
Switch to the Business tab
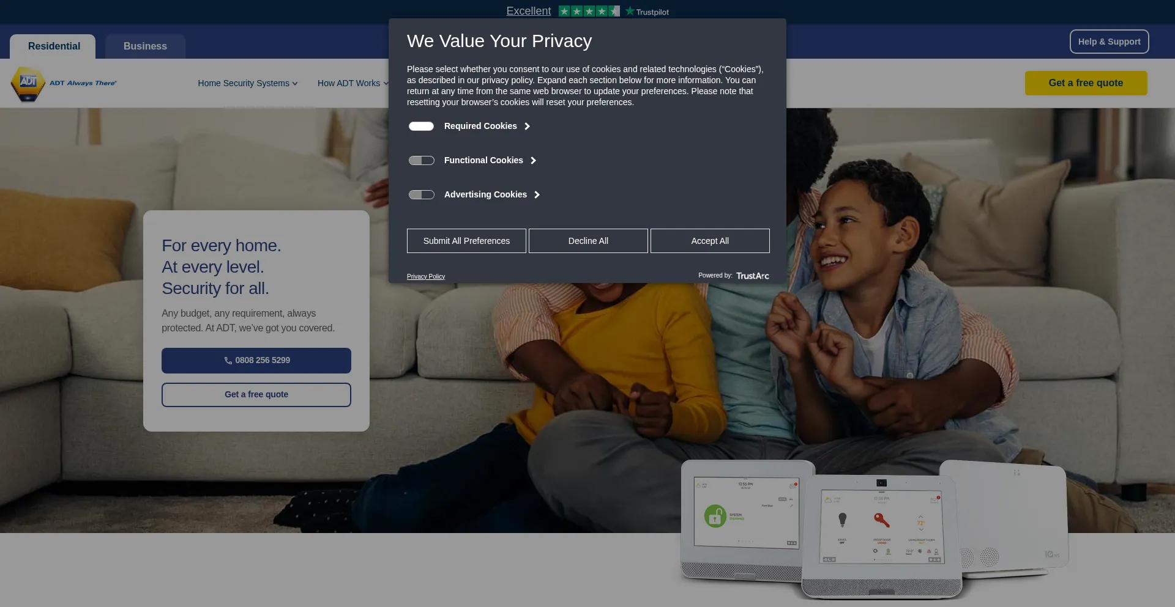145,46
